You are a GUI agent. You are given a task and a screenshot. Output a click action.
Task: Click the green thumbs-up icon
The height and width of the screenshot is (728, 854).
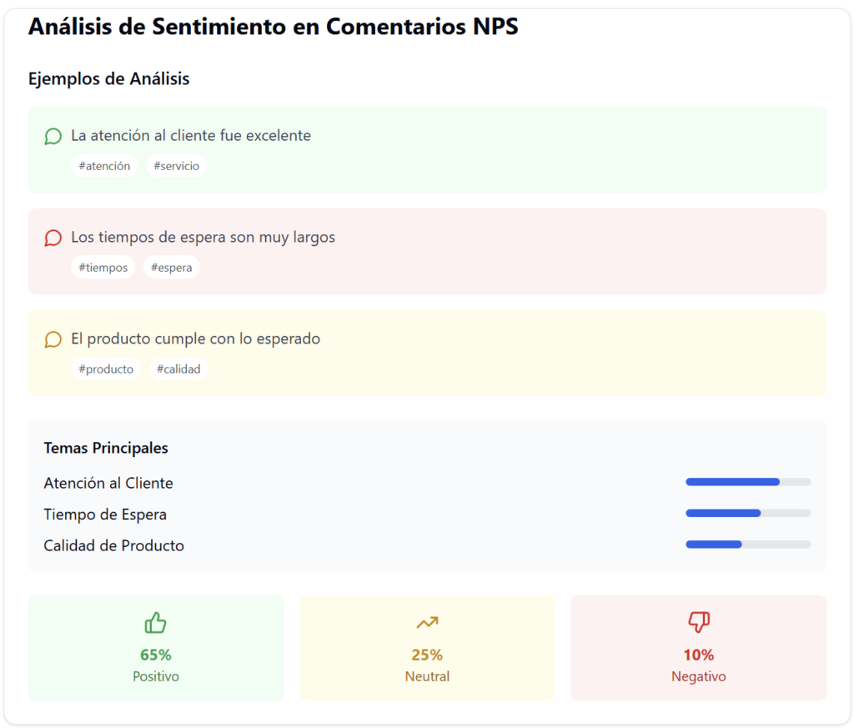156,623
